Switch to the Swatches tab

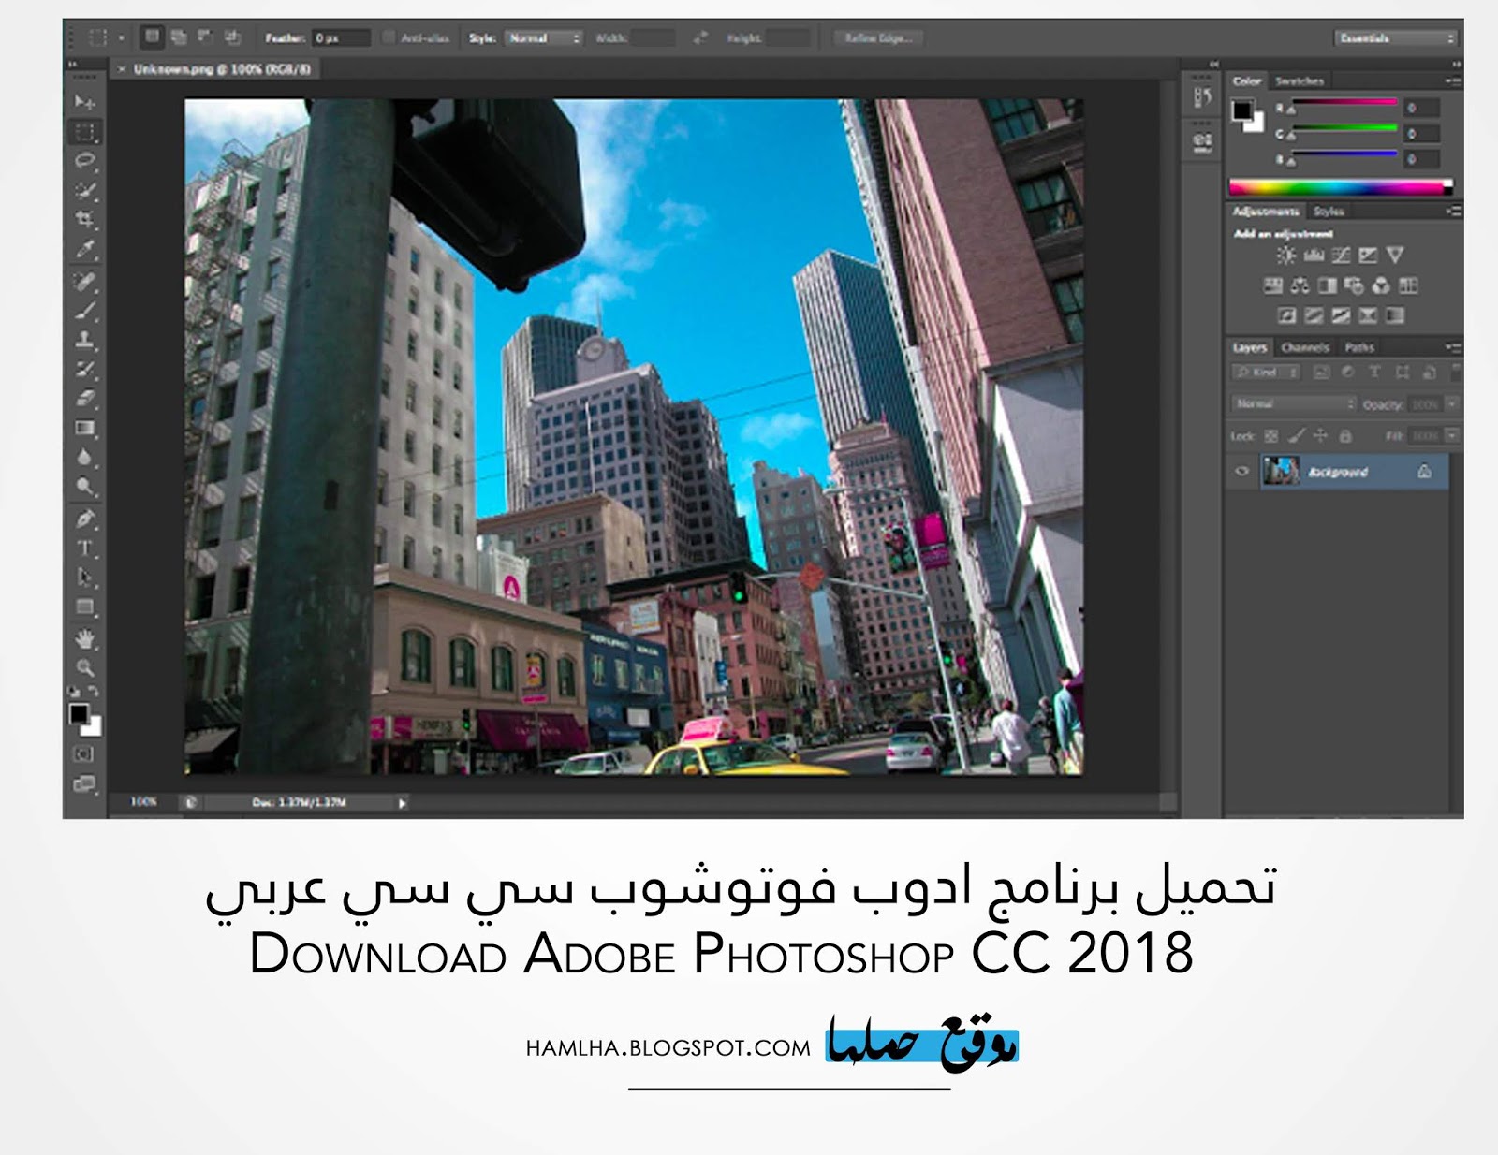[x=1300, y=81]
